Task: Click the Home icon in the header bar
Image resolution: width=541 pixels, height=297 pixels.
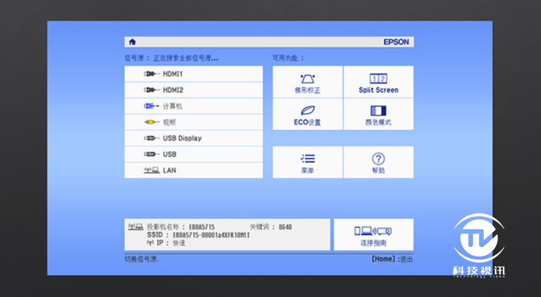Action: point(132,42)
